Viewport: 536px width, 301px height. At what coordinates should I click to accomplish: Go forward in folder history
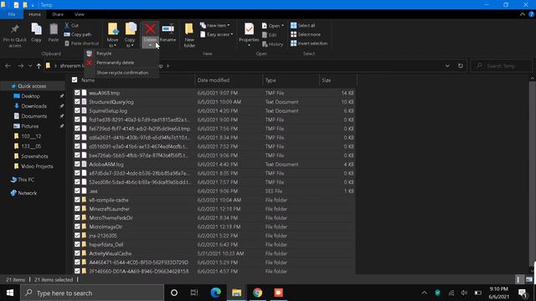pyautogui.click(x=20, y=66)
